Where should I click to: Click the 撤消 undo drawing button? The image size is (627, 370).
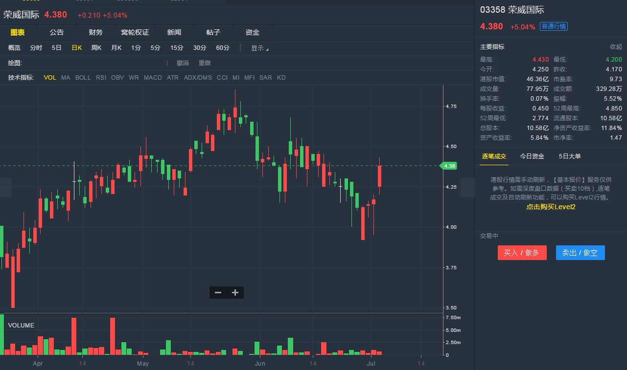point(183,63)
